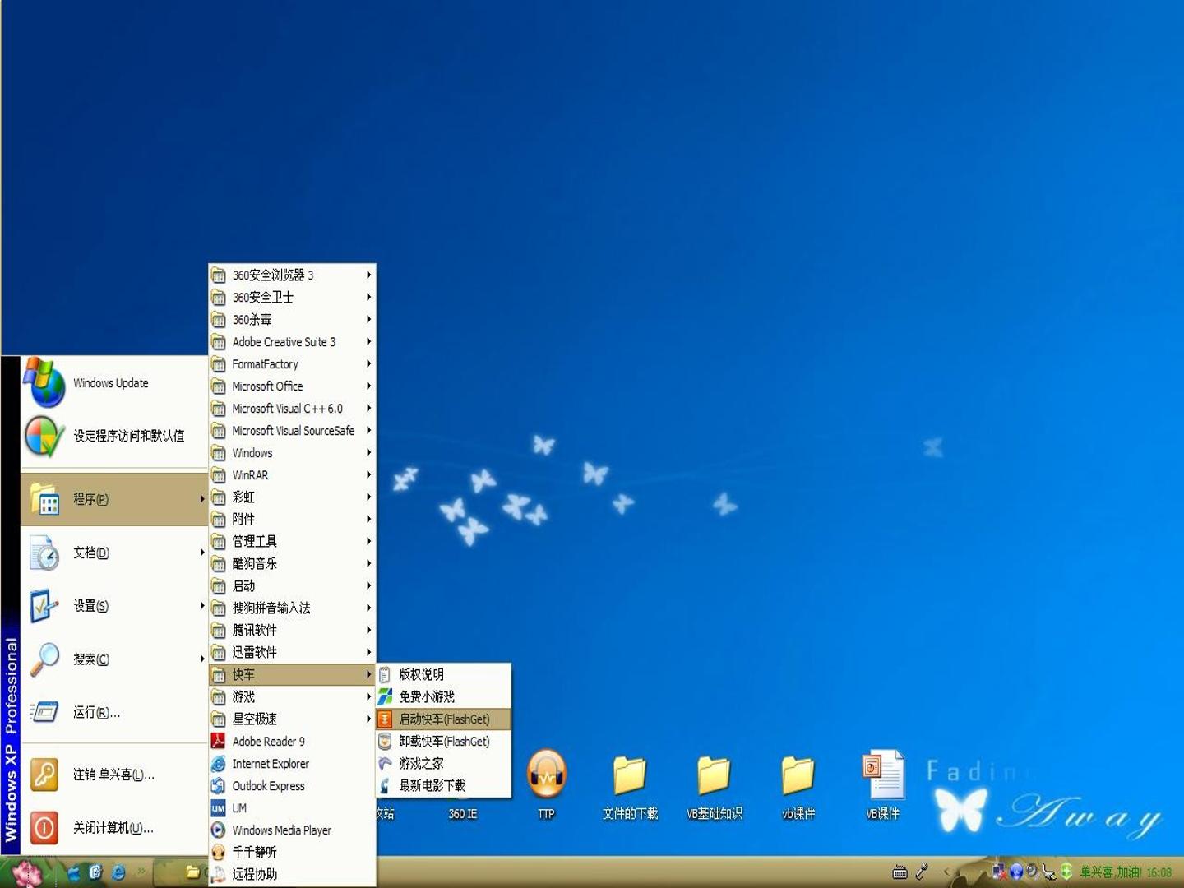The width and height of the screenshot is (1184, 888).
Task: Launch 启动快车(FlashGet) from submenu
Action: coord(443,719)
